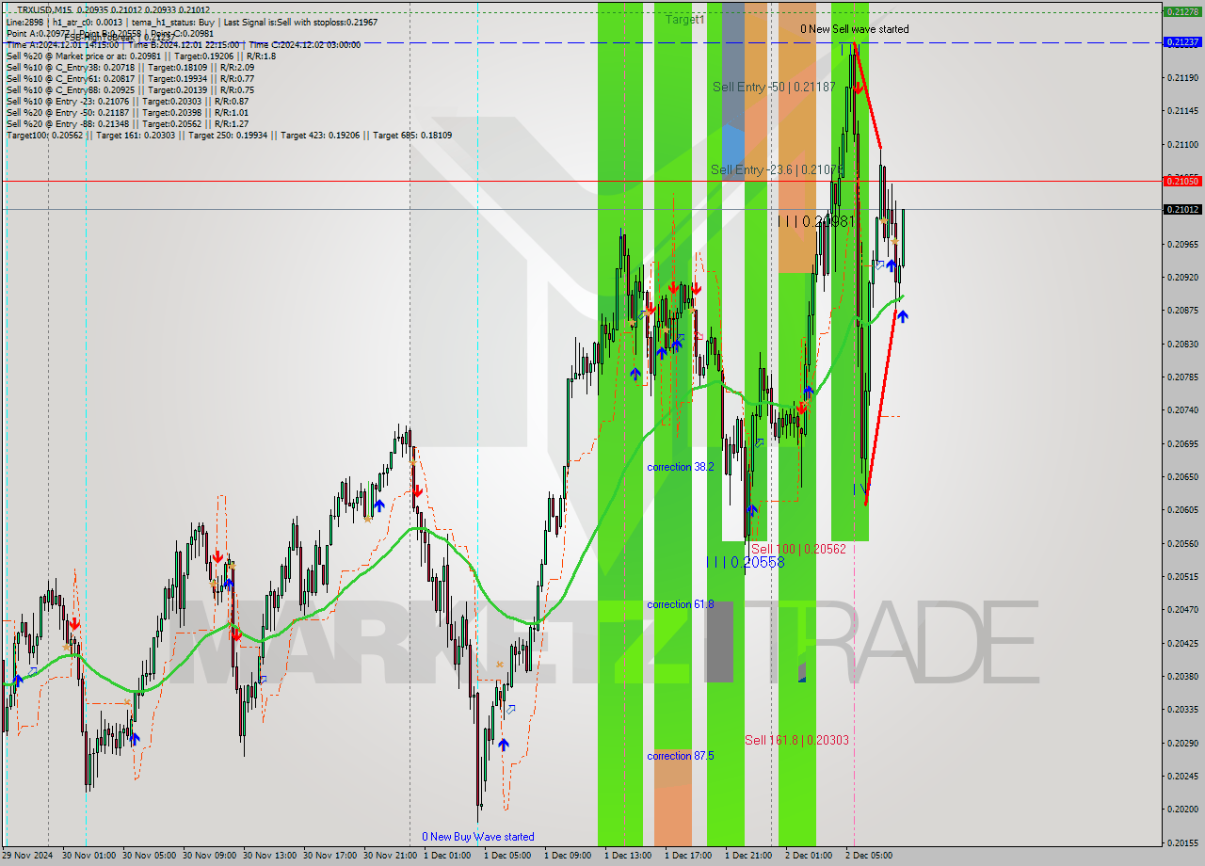The height and width of the screenshot is (866, 1205).
Task: Click the 0.20875 price axis value
Action: point(1182,310)
